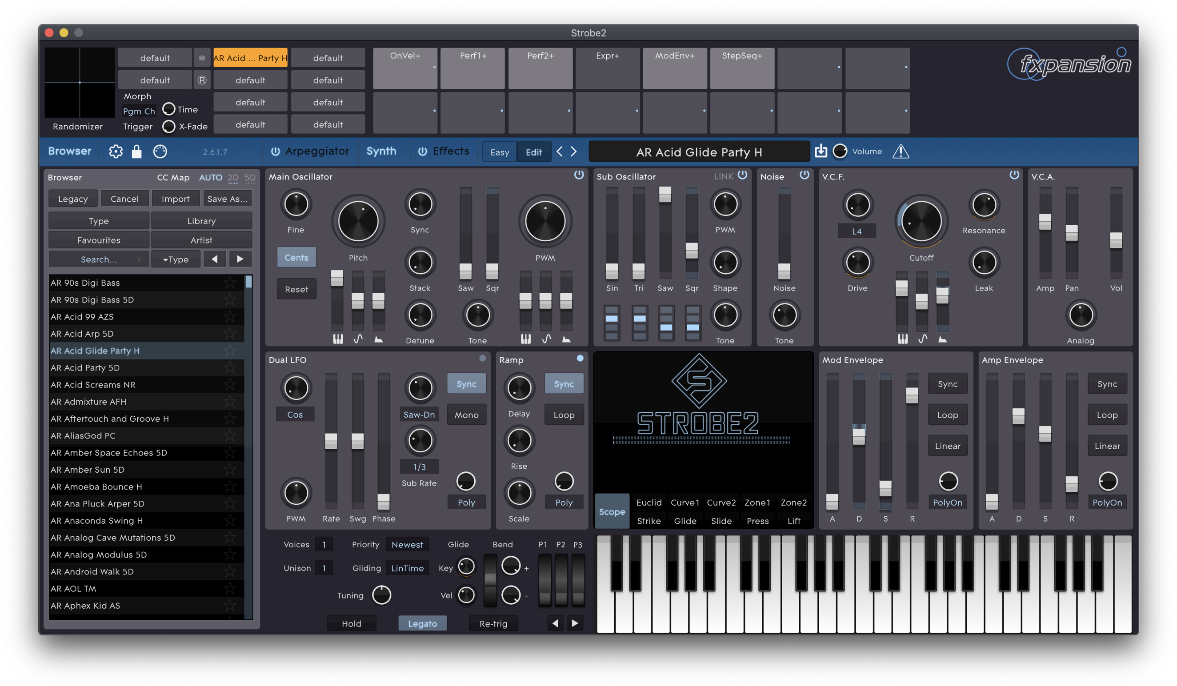This screenshot has width=1177, height=686.
Task: Open LFO Saw-Dn waveform selector
Action: coord(419,414)
